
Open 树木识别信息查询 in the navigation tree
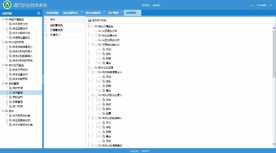coord(22,61)
